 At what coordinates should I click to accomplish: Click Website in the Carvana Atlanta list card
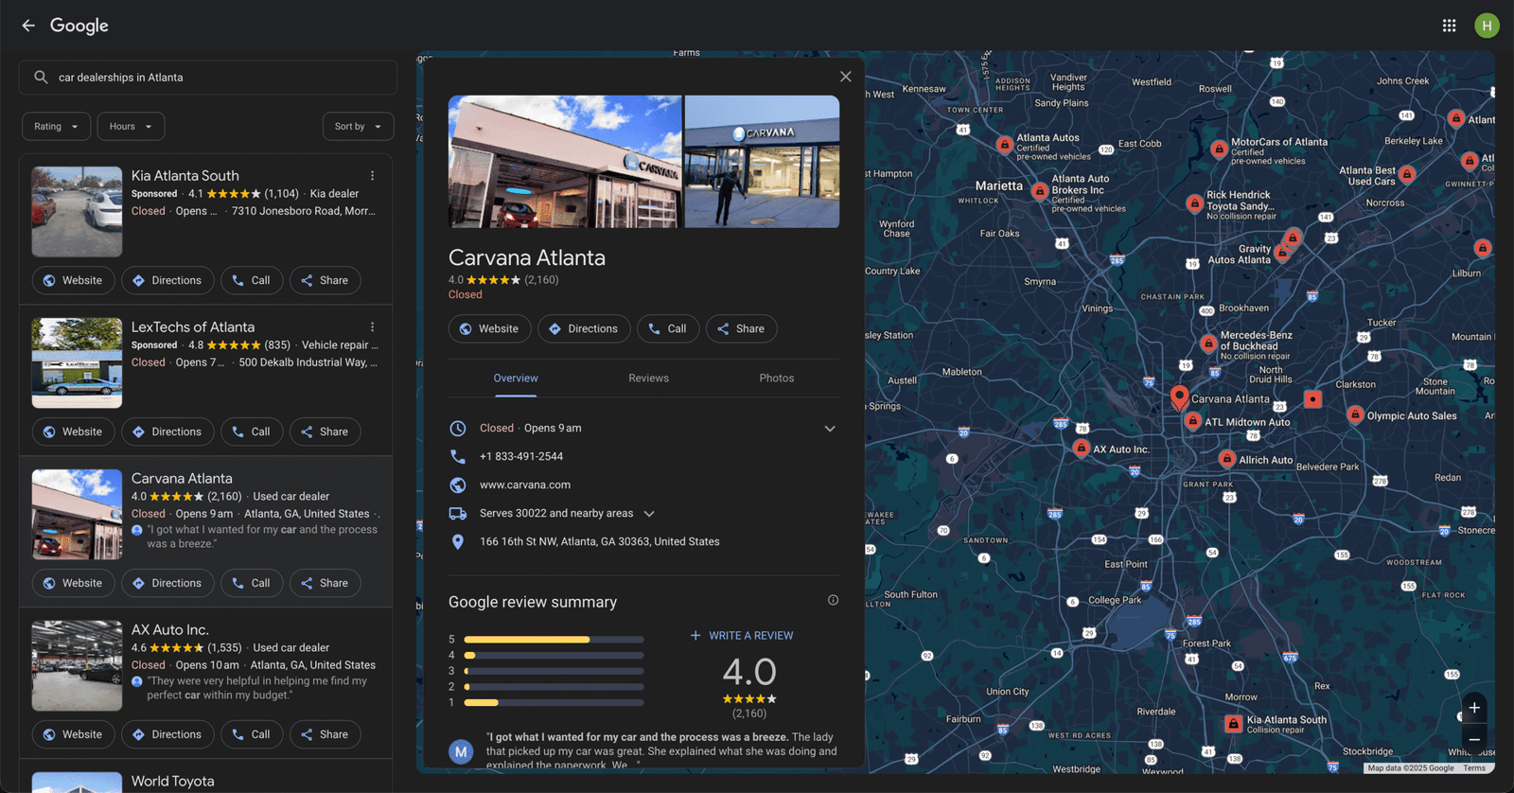tap(73, 583)
